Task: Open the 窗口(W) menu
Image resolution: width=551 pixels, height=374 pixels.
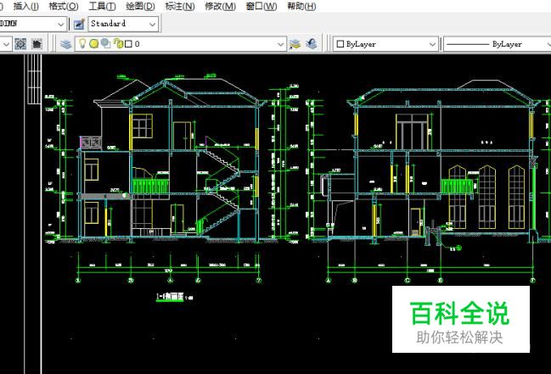Action: point(261,6)
